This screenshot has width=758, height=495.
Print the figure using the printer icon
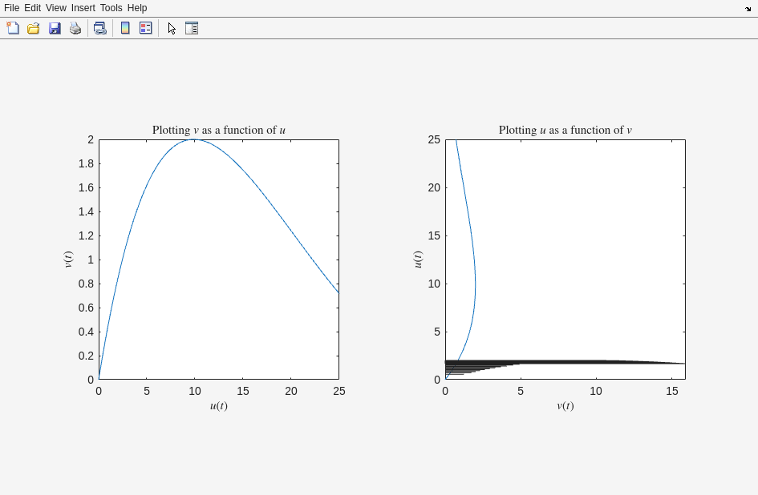point(75,28)
